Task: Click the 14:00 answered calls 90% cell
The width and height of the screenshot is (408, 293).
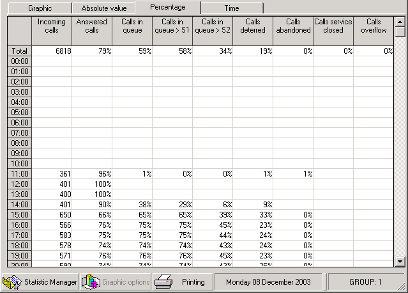Action: tap(92, 204)
